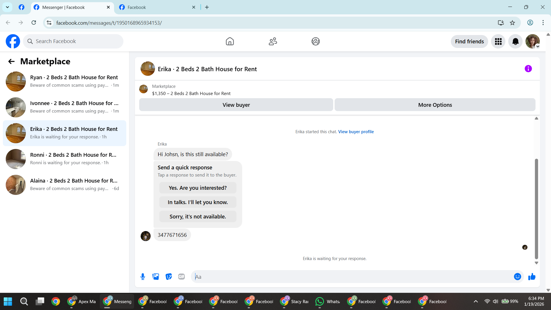Open the sticker picker icon
The height and width of the screenshot is (310, 551).
(x=169, y=277)
